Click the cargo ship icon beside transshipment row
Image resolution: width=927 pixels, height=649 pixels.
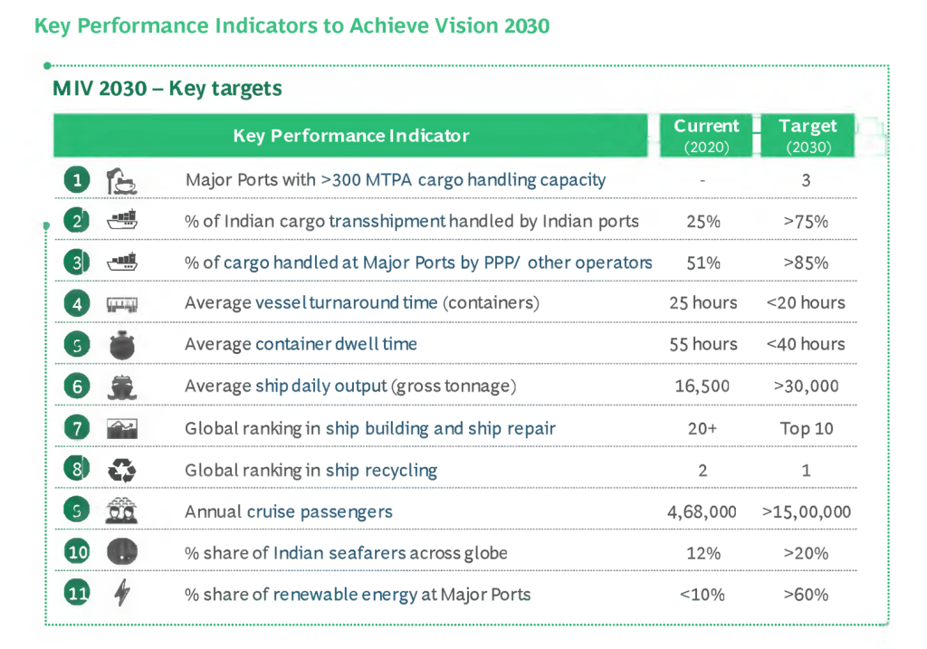(x=120, y=221)
